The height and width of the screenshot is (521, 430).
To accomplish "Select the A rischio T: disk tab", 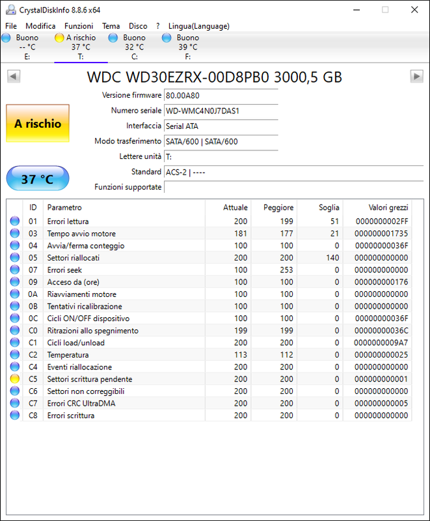I will click(x=81, y=47).
